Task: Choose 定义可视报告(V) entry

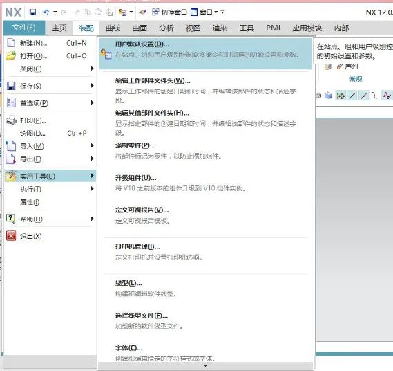Action: tap(205, 220)
